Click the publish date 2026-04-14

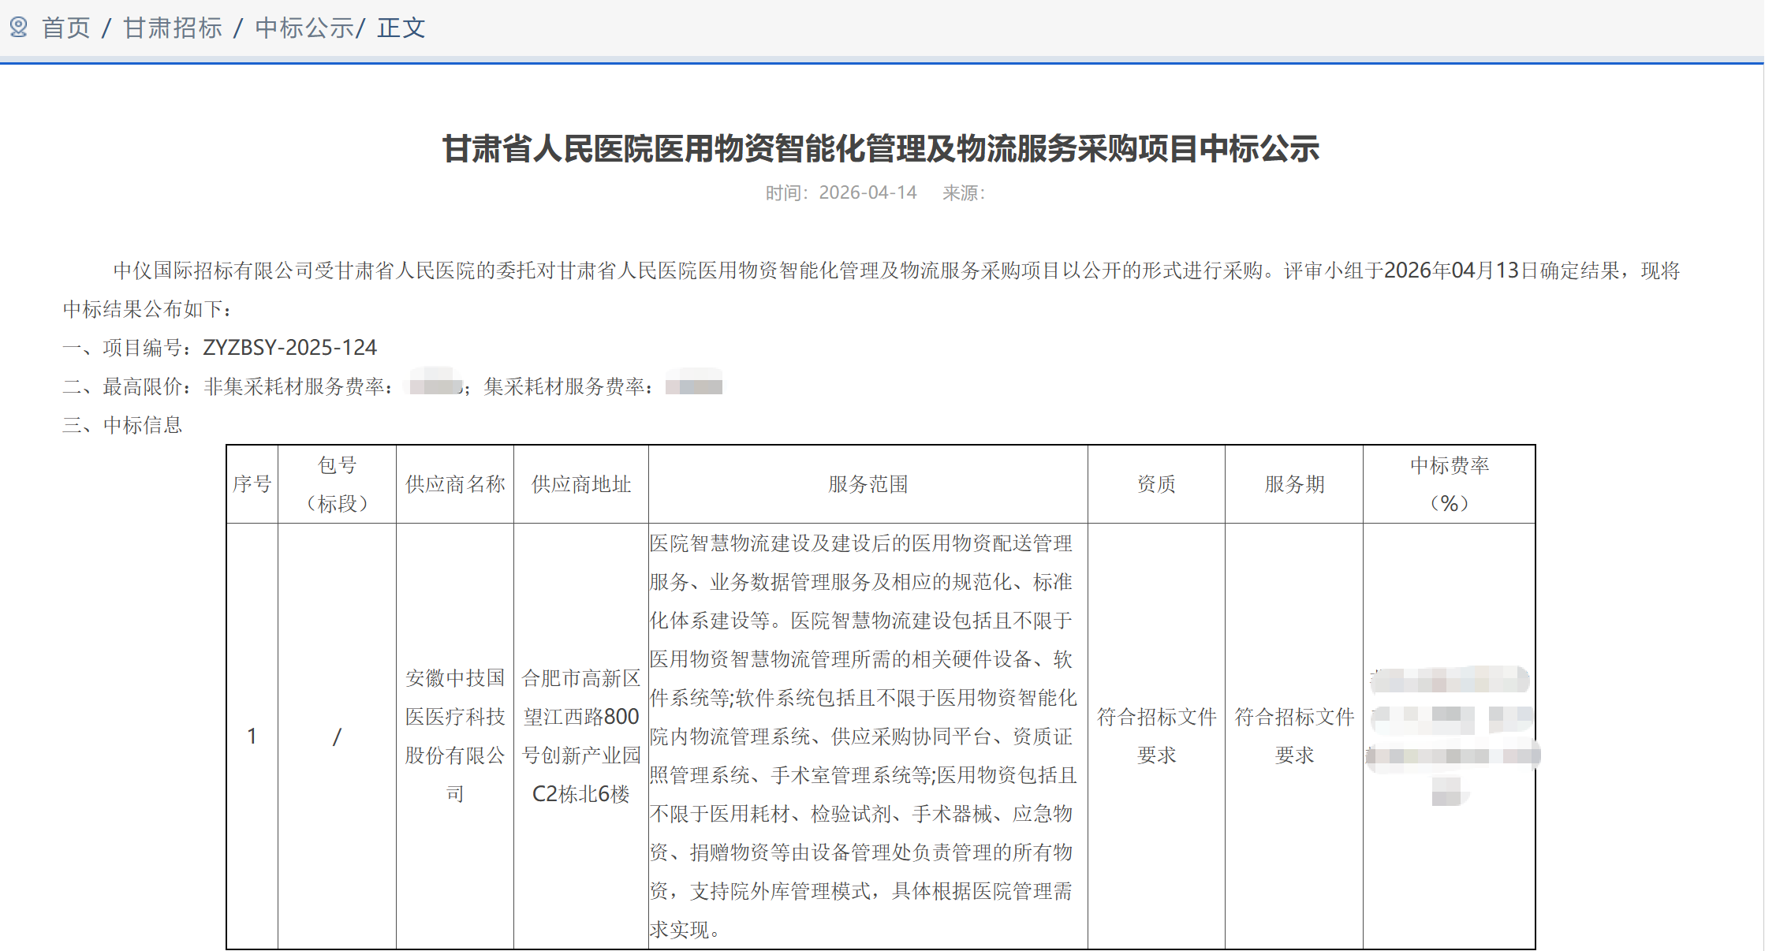(868, 193)
